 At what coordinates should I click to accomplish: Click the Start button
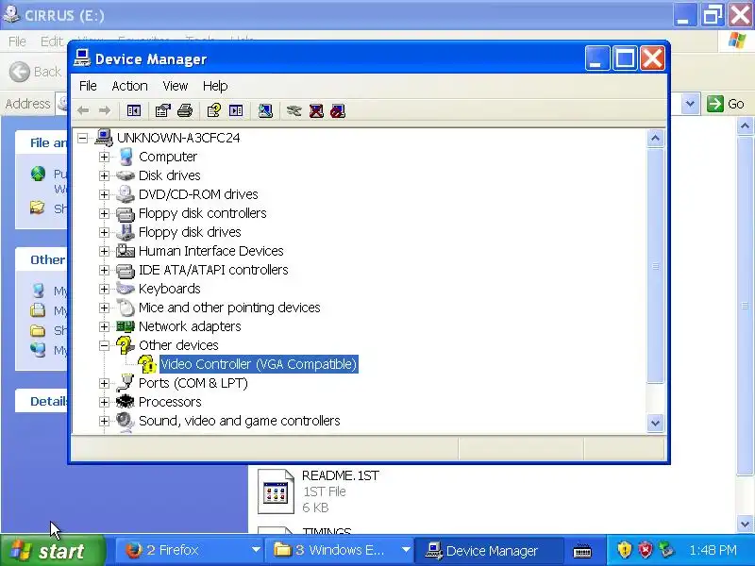pos(52,550)
